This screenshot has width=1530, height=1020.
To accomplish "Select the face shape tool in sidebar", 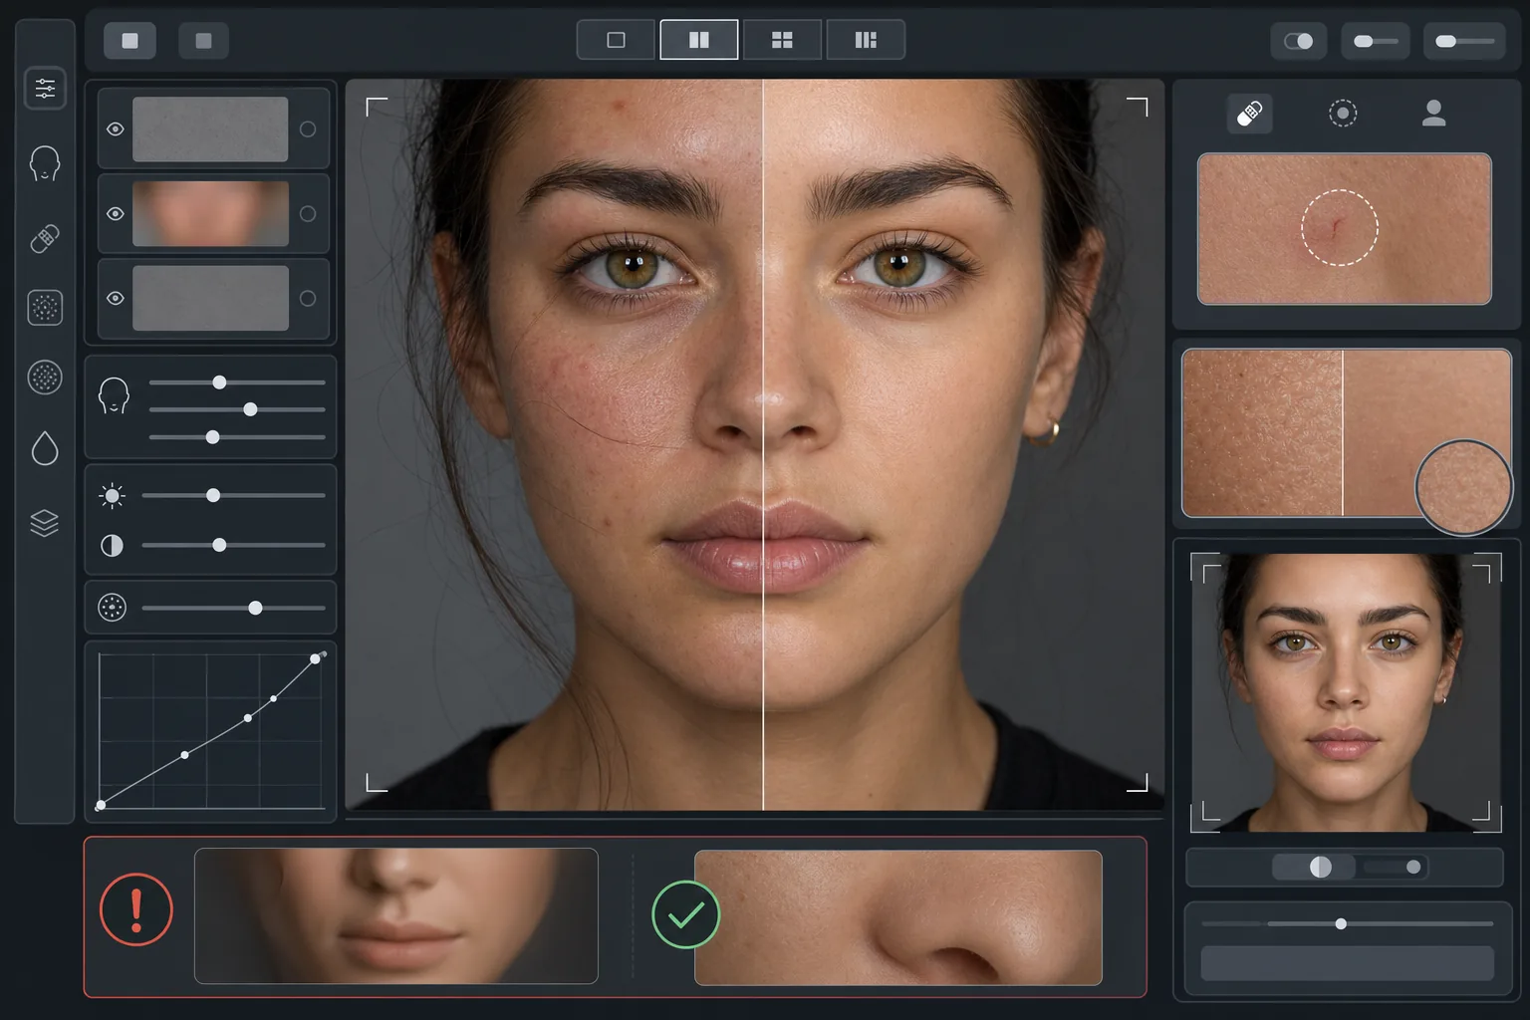I will (45, 163).
